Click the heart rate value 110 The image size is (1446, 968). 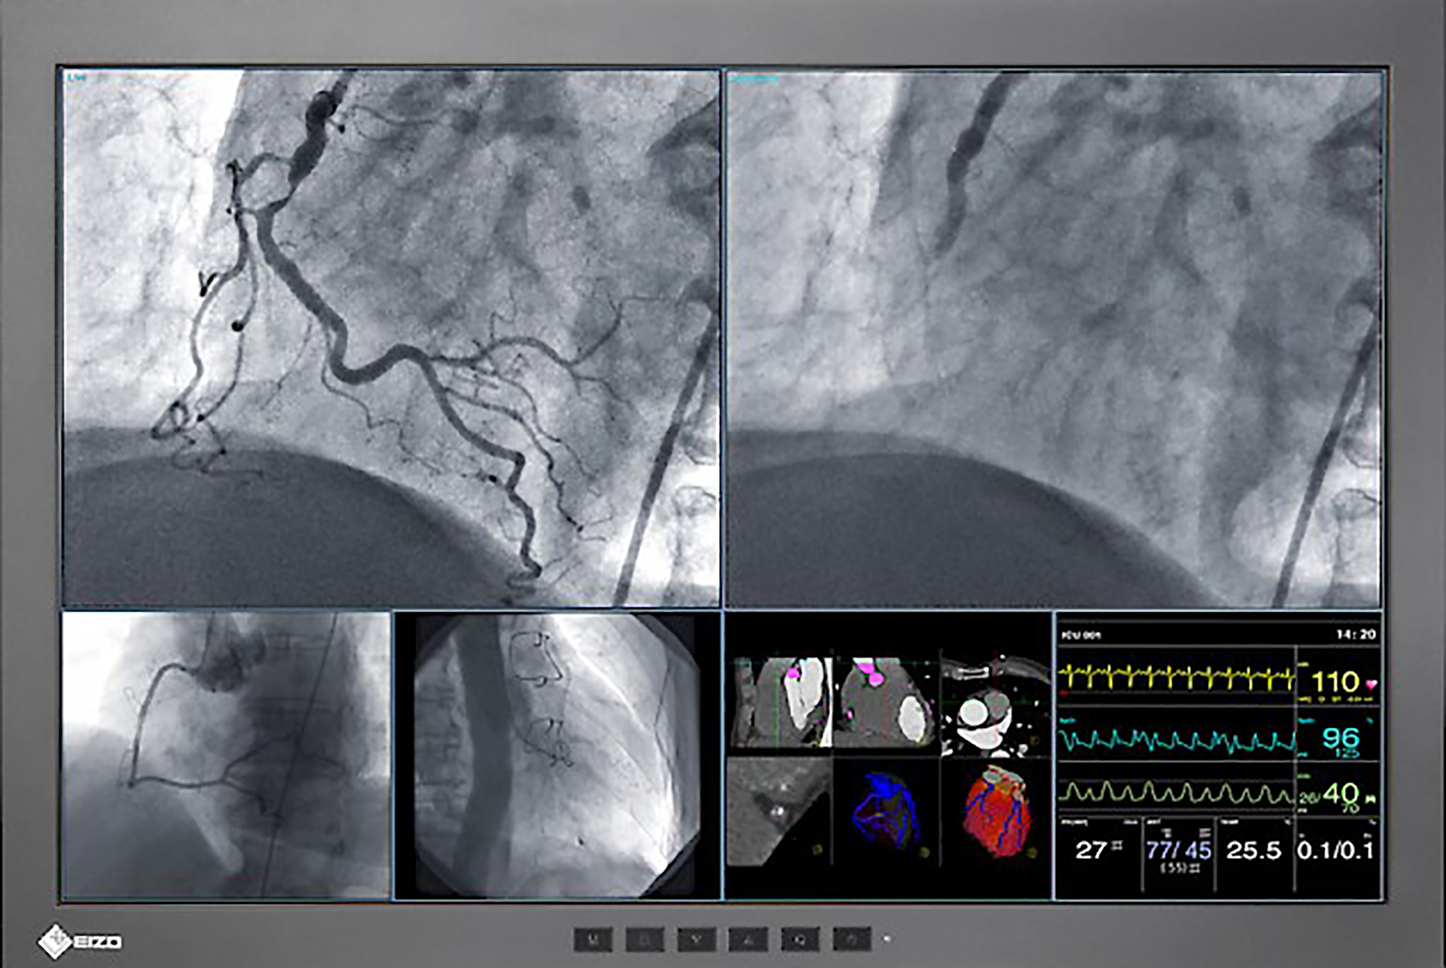pos(1334,683)
